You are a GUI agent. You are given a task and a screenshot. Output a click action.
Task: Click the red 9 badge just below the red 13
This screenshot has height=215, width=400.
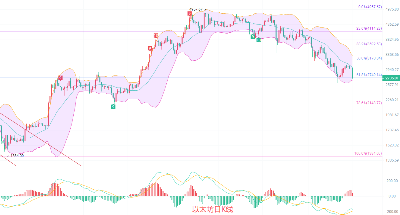(x=150, y=48)
